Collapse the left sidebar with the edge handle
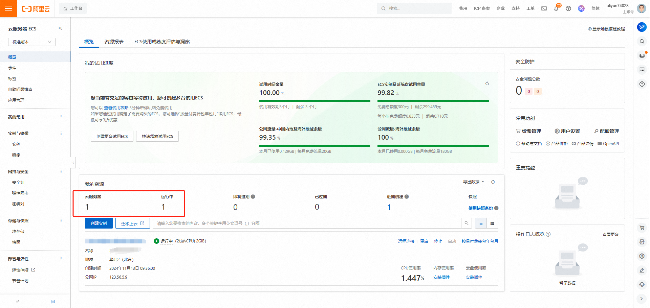 73,163
